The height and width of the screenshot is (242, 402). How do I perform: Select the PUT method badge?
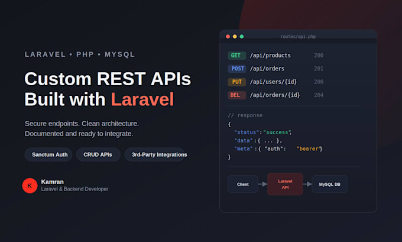tap(237, 82)
